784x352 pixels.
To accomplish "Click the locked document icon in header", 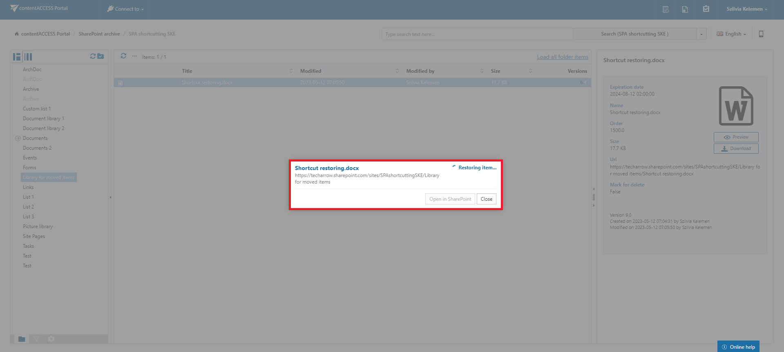I will coord(685,9).
